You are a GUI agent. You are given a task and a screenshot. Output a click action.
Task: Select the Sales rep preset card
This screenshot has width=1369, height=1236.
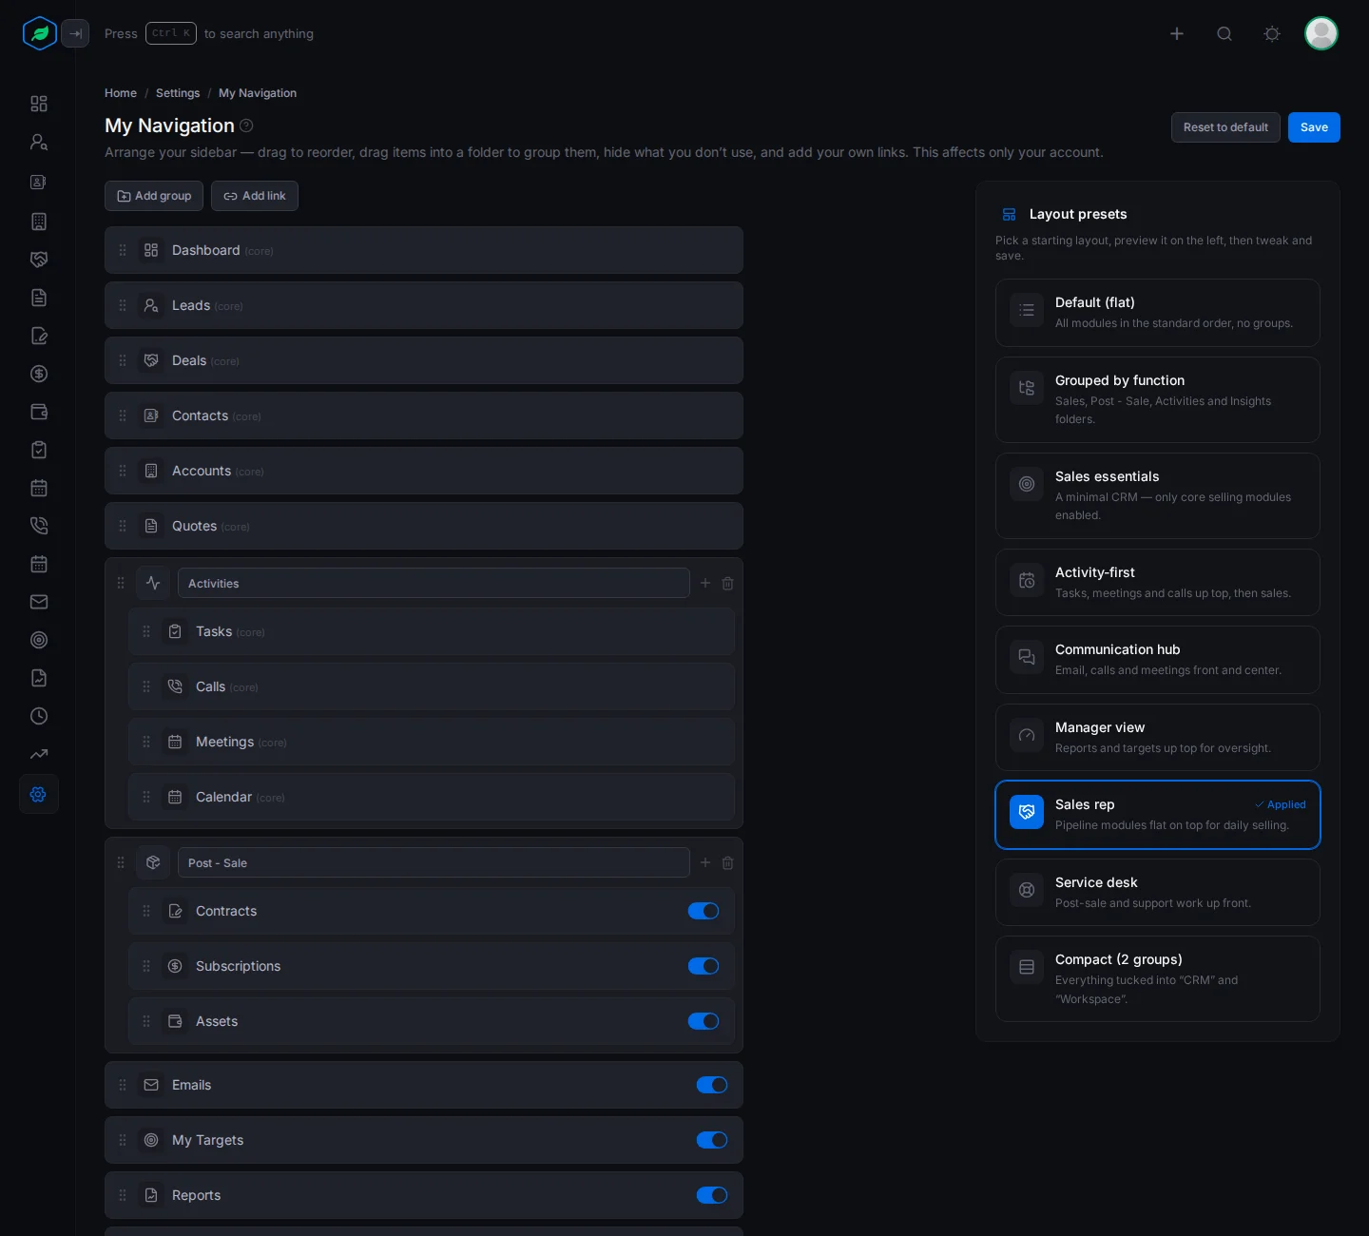pyautogui.click(x=1158, y=815)
